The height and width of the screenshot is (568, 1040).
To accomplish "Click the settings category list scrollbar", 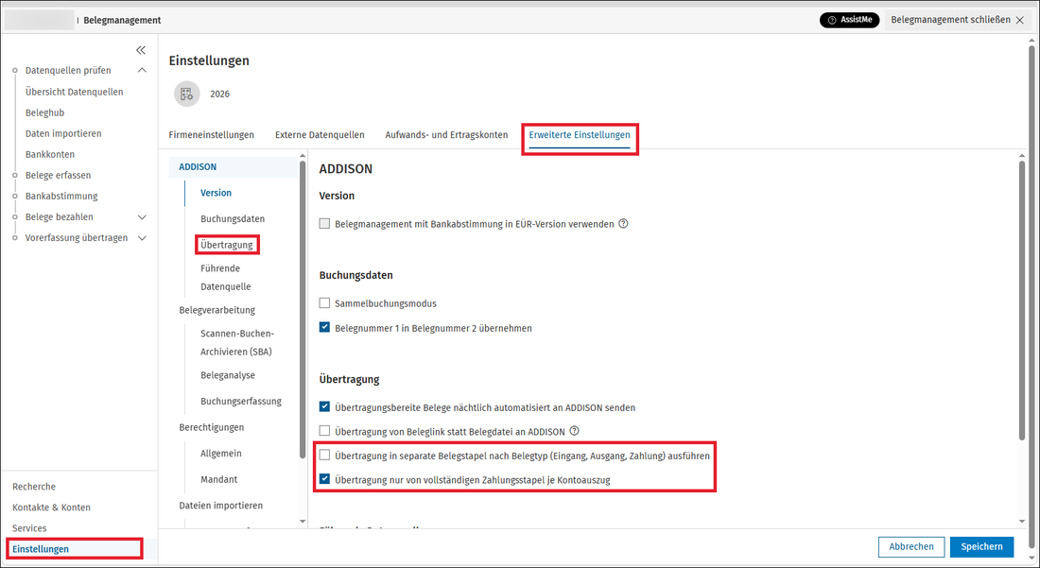I will tap(303, 309).
